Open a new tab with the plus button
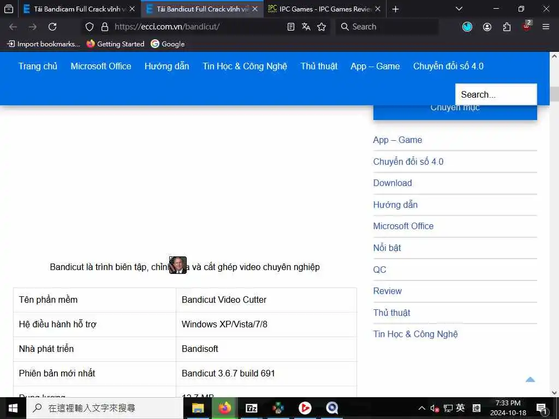Viewport: 559px width, 419px height. pyautogui.click(x=395, y=9)
